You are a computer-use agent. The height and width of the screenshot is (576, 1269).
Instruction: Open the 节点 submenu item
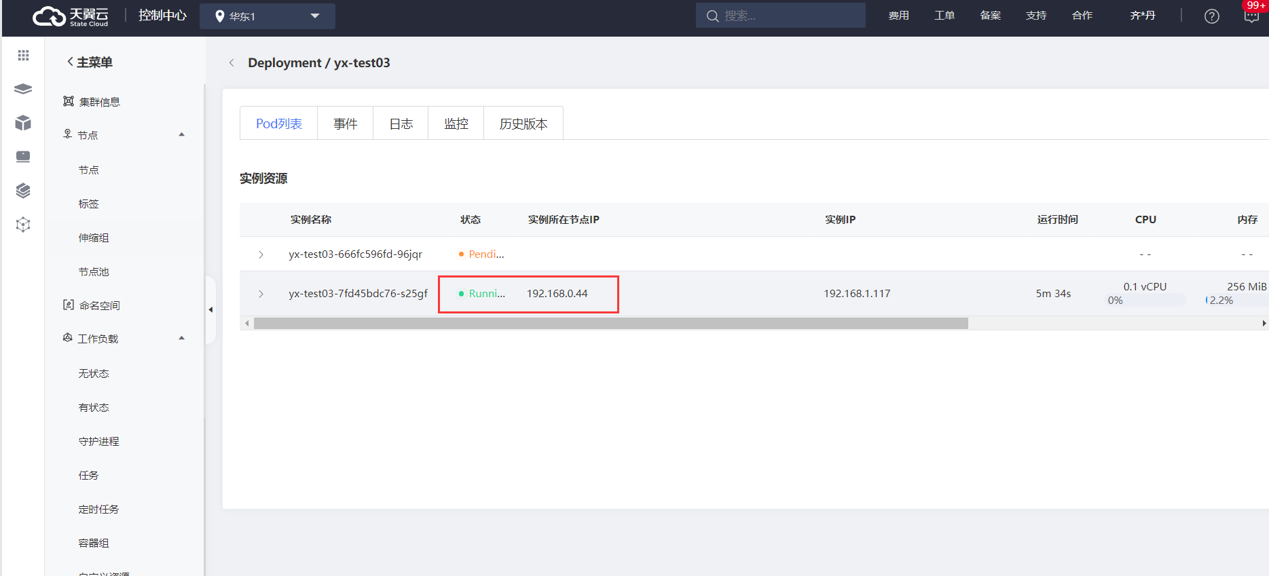(89, 170)
